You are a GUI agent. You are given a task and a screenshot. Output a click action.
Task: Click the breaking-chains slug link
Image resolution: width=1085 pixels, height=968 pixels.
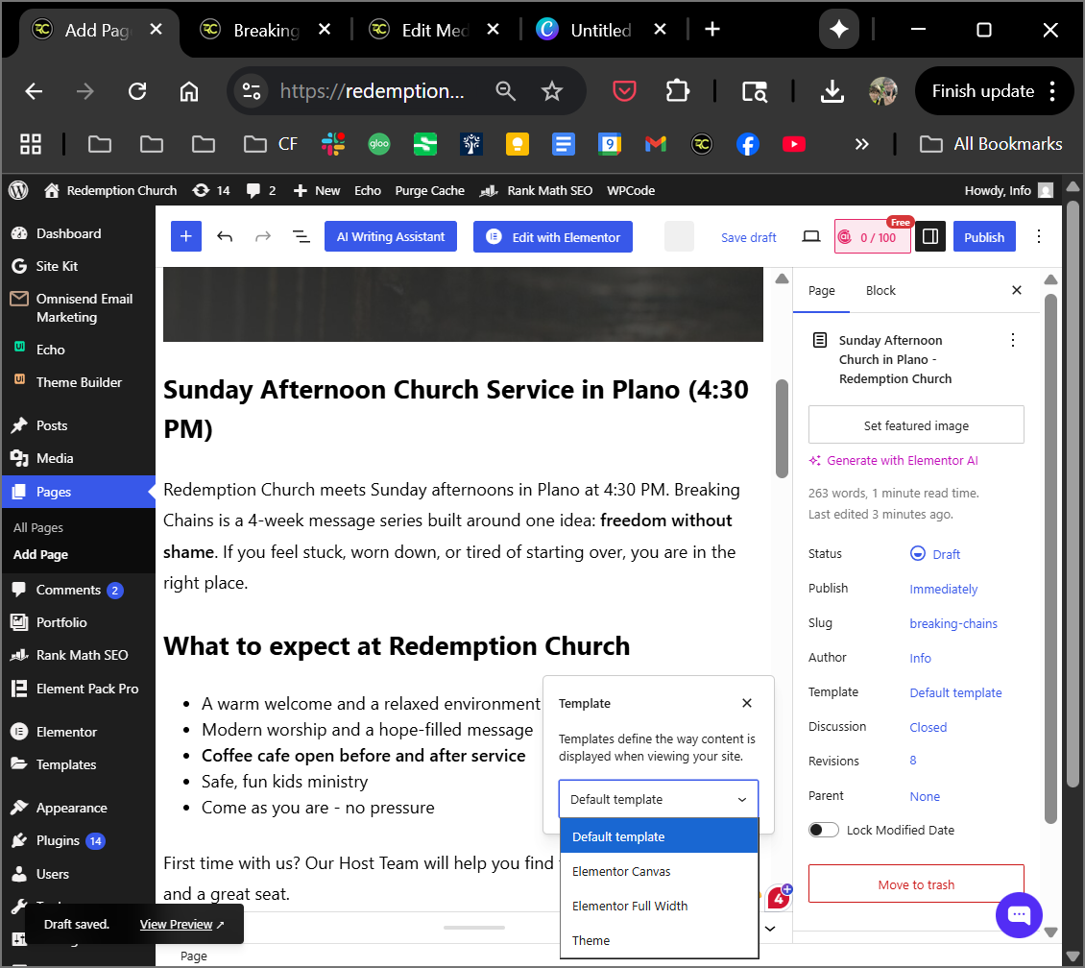click(953, 624)
